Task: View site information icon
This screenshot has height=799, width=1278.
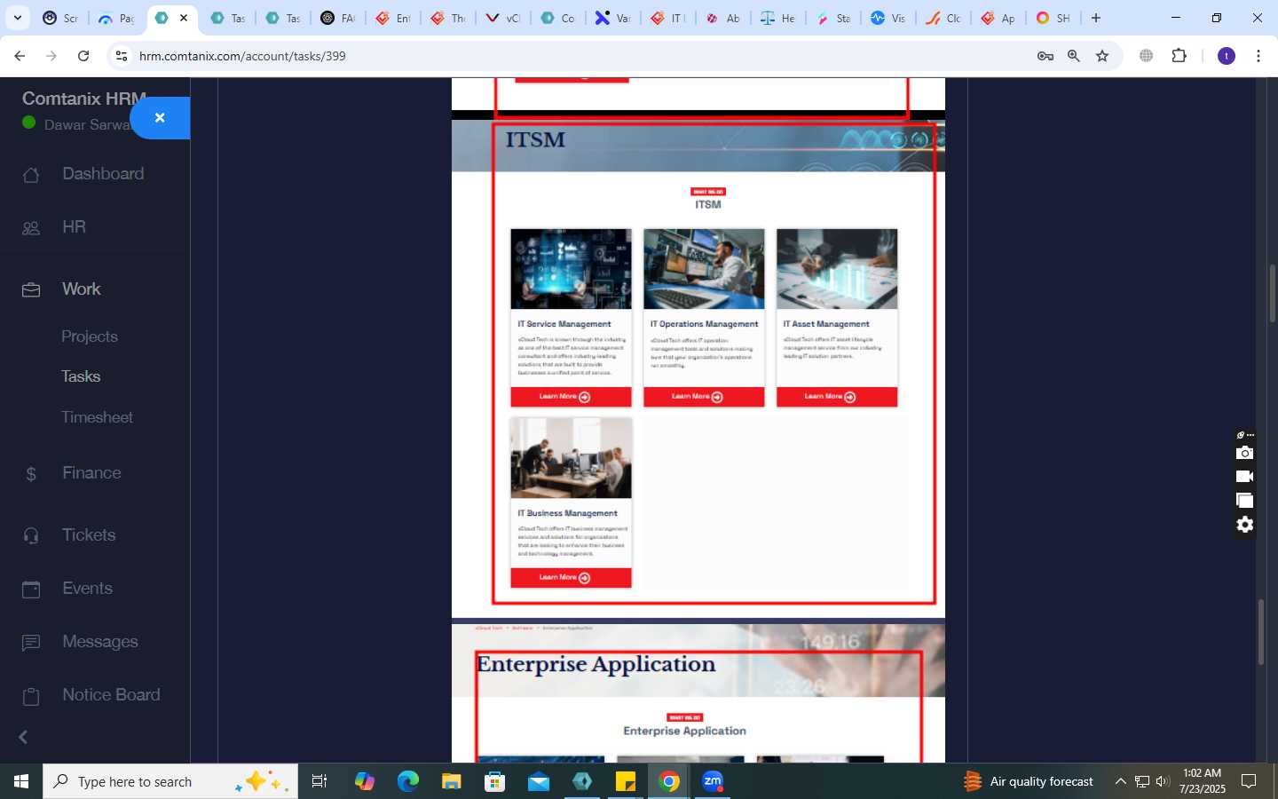Action: click(x=122, y=56)
